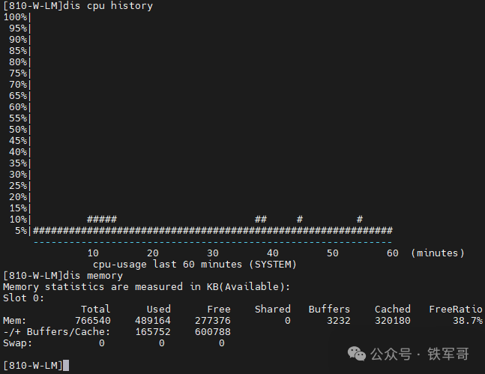The image size is (485, 374).
Task: Click the '-/+ Buffers/Cache:' row label
Action: [x=56, y=332]
